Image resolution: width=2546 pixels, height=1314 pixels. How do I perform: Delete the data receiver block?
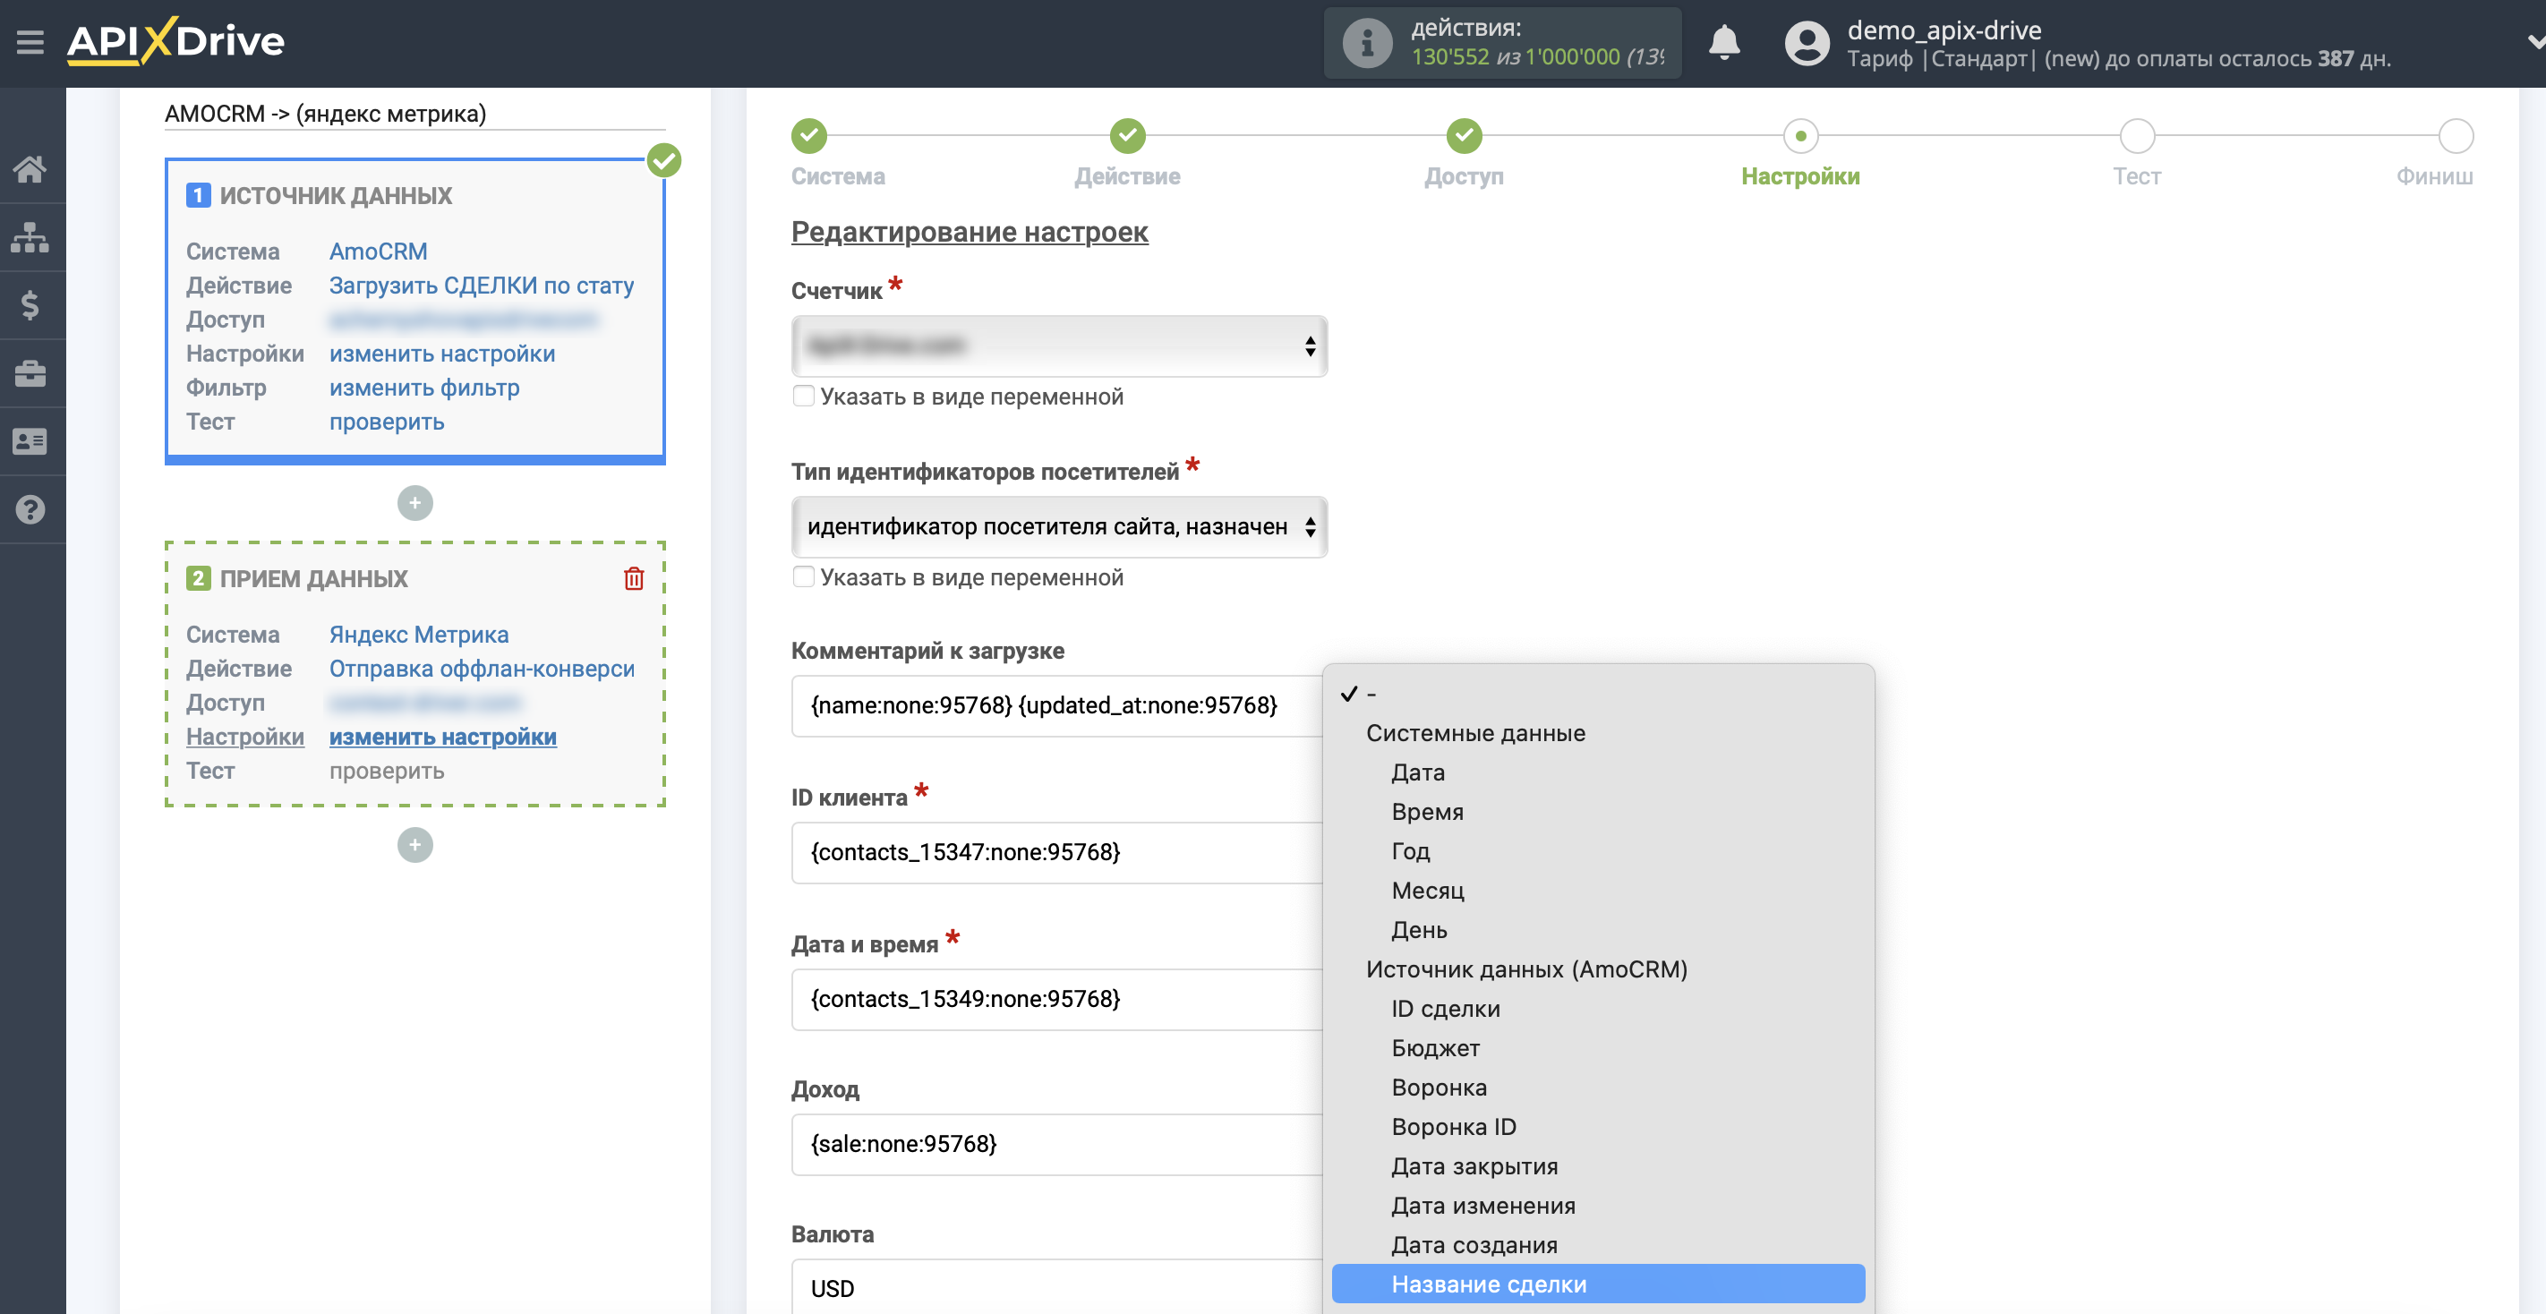pyautogui.click(x=634, y=578)
